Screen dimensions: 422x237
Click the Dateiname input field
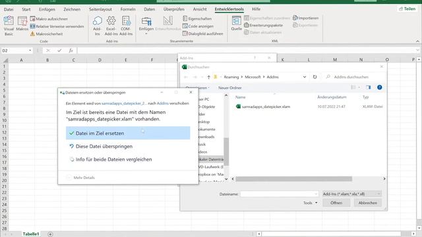coord(280,194)
